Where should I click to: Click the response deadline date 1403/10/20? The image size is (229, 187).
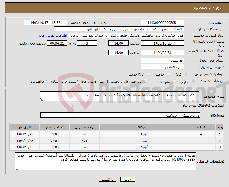point(163,43)
